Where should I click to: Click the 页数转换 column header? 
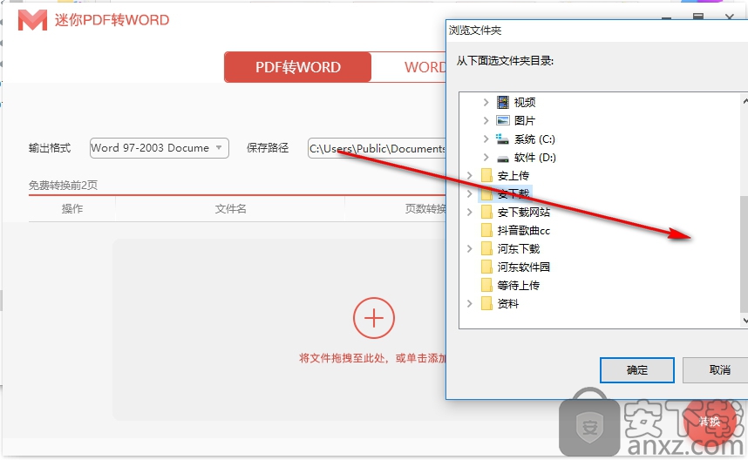coord(425,208)
